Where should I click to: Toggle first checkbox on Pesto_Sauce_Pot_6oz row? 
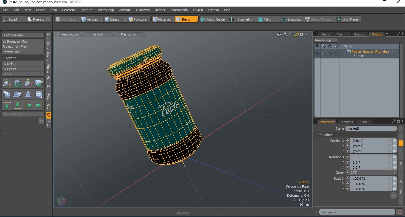coord(330,54)
